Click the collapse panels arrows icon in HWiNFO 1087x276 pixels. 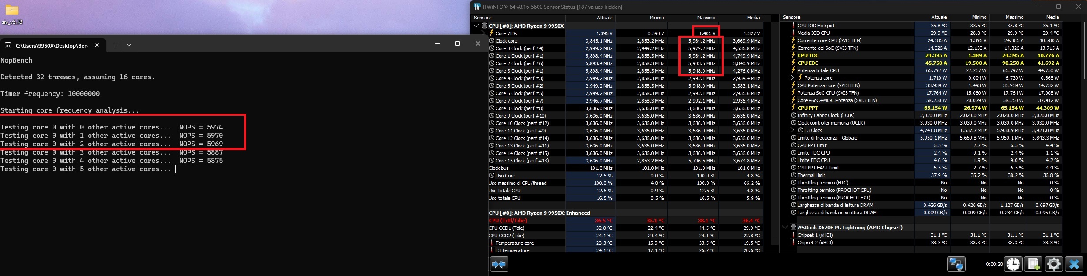[499, 264]
